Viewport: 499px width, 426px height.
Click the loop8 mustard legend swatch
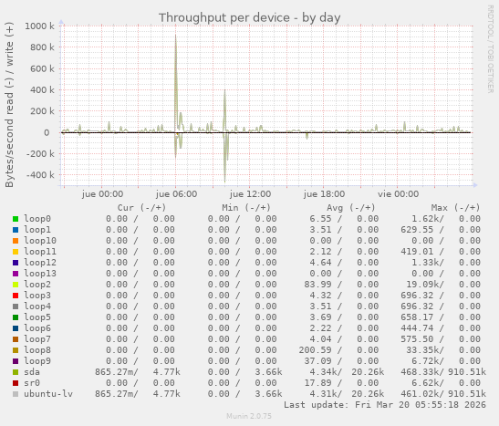tap(16, 350)
